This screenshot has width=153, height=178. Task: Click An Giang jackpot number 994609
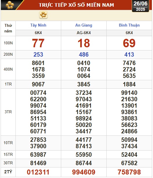pos(84,172)
